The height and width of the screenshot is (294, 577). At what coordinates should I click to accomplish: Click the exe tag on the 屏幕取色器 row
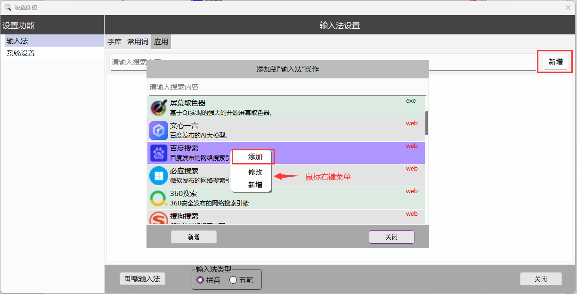411,101
